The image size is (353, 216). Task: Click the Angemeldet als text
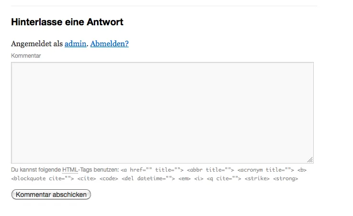(37, 43)
